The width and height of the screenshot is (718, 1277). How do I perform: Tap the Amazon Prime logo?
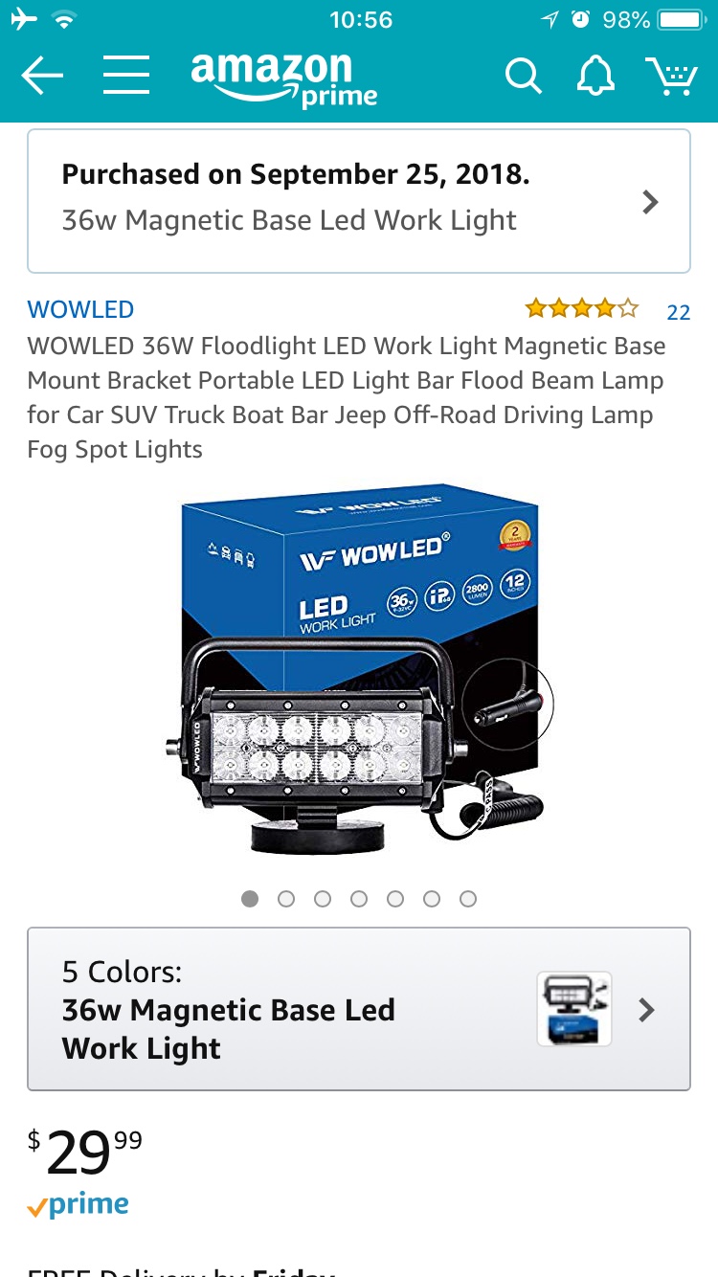coord(283,78)
